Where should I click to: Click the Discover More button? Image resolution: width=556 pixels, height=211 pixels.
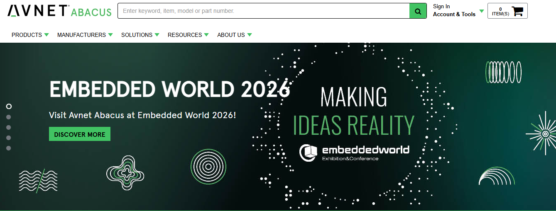pyautogui.click(x=80, y=134)
